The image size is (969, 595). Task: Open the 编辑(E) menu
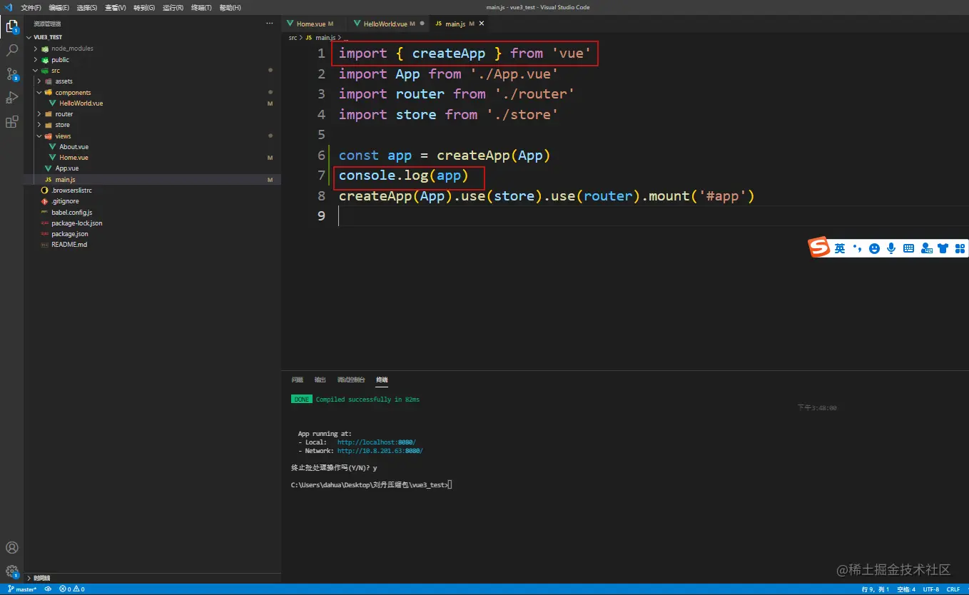pyautogui.click(x=59, y=8)
